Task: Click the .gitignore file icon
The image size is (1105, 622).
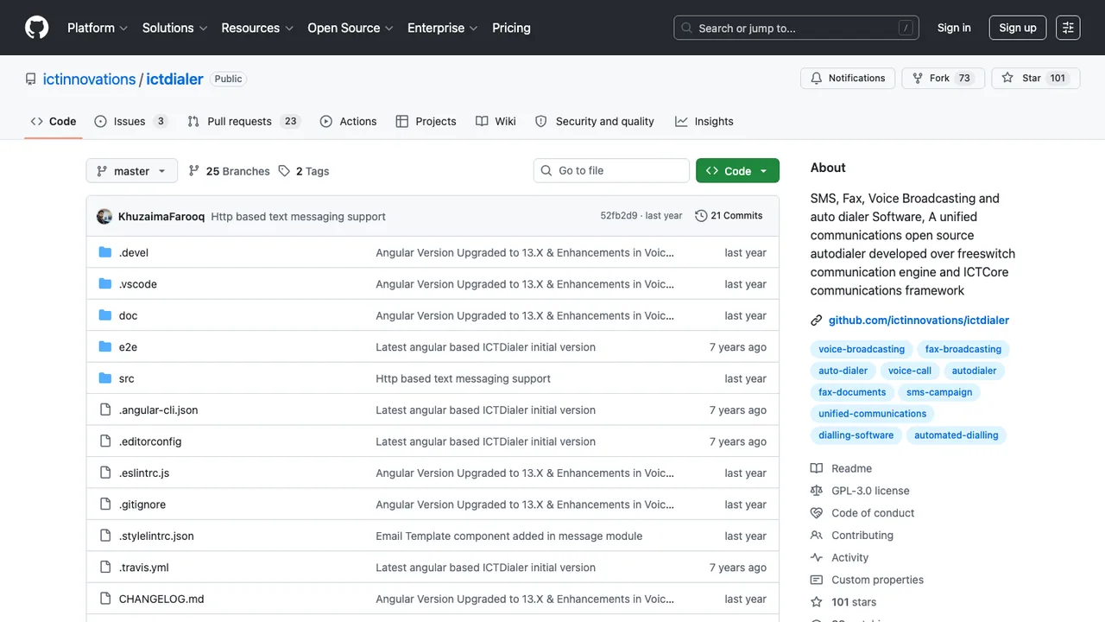Action: pos(105,505)
